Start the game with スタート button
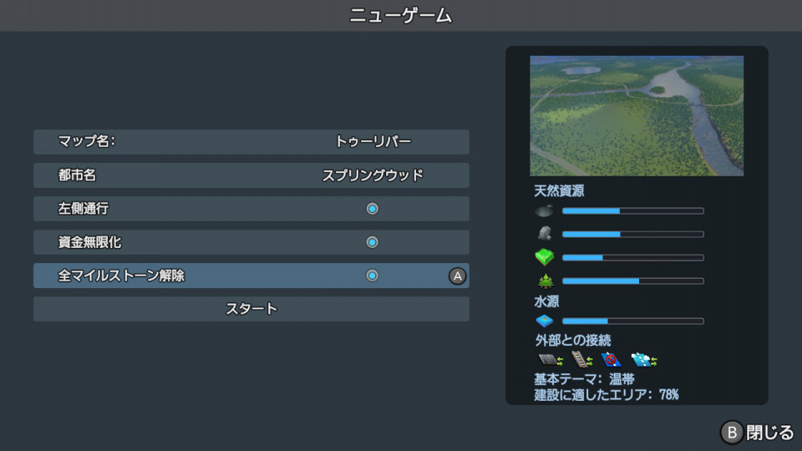 (x=251, y=309)
